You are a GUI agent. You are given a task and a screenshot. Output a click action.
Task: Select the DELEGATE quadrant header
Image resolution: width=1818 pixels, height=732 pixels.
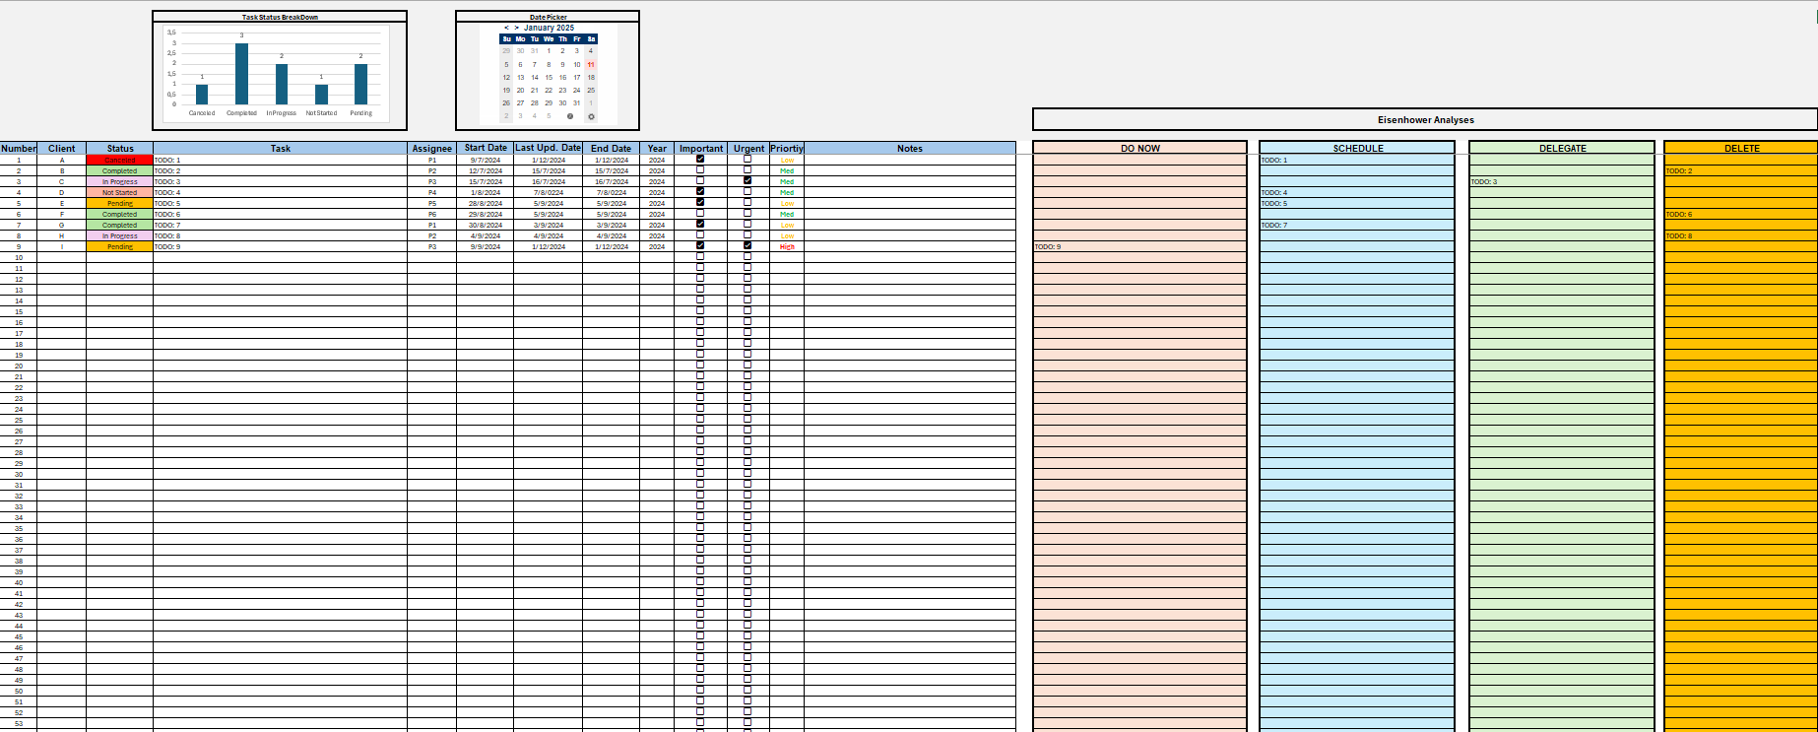pyautogui.click(x=1562, y=149)
